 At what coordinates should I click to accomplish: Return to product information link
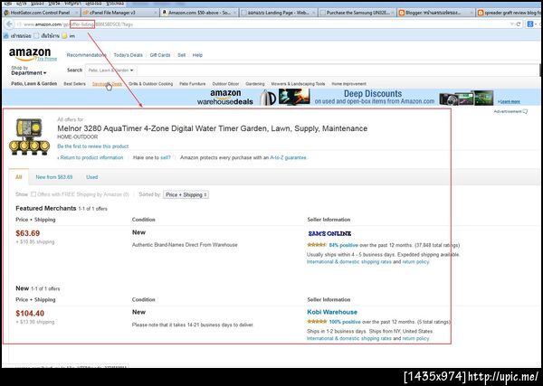[x=91, y=157]
